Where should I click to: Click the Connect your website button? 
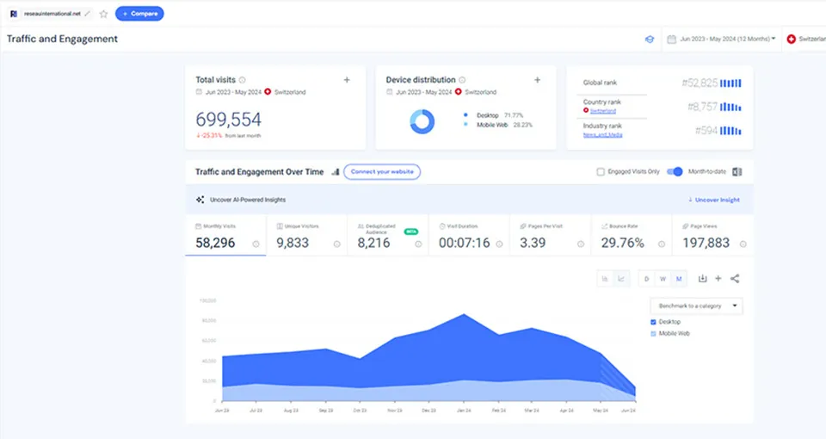(x=382, y=171)
